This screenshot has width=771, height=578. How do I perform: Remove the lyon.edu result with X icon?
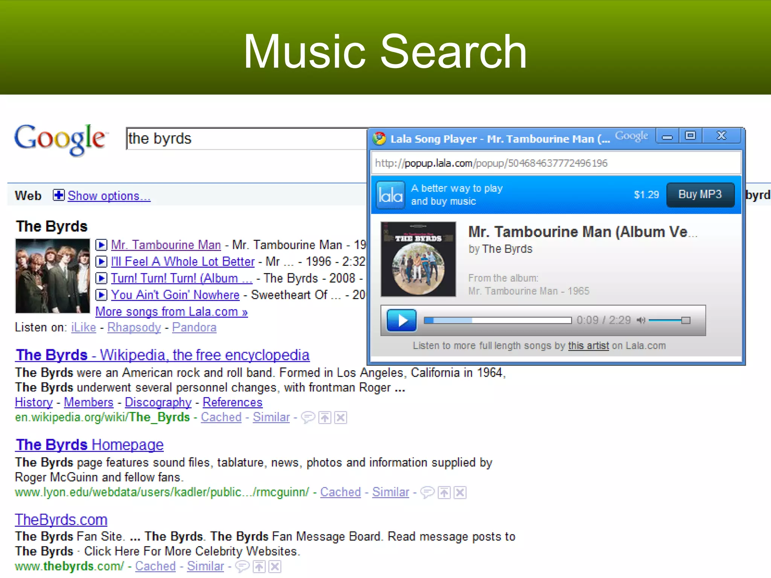coord(460,492)
